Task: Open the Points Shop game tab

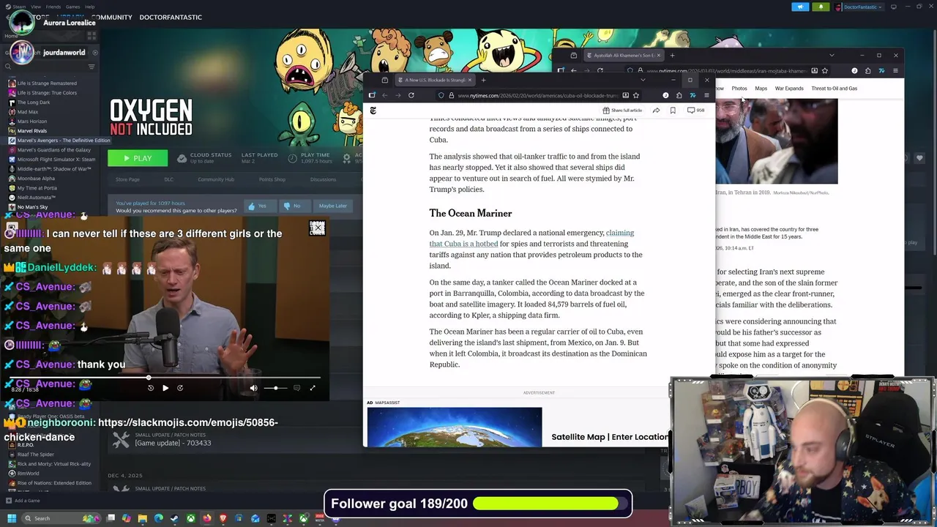Action: coord(272,179)
